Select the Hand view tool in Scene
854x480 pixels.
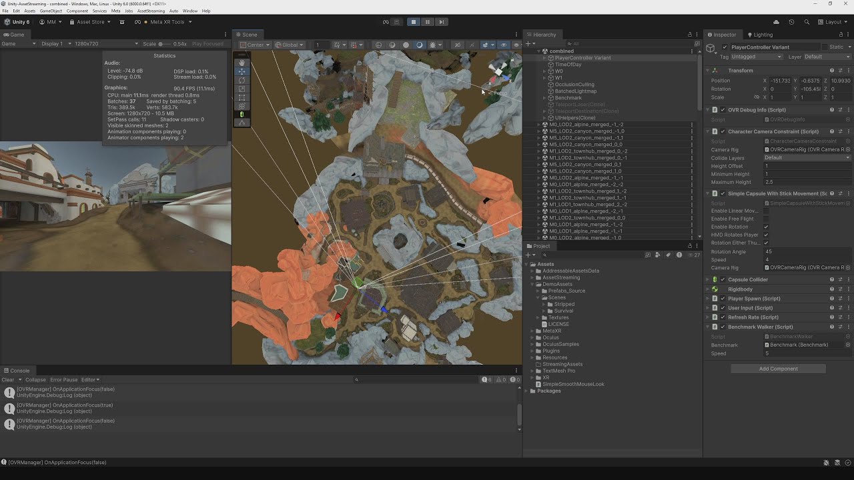[x=242, y=63]
